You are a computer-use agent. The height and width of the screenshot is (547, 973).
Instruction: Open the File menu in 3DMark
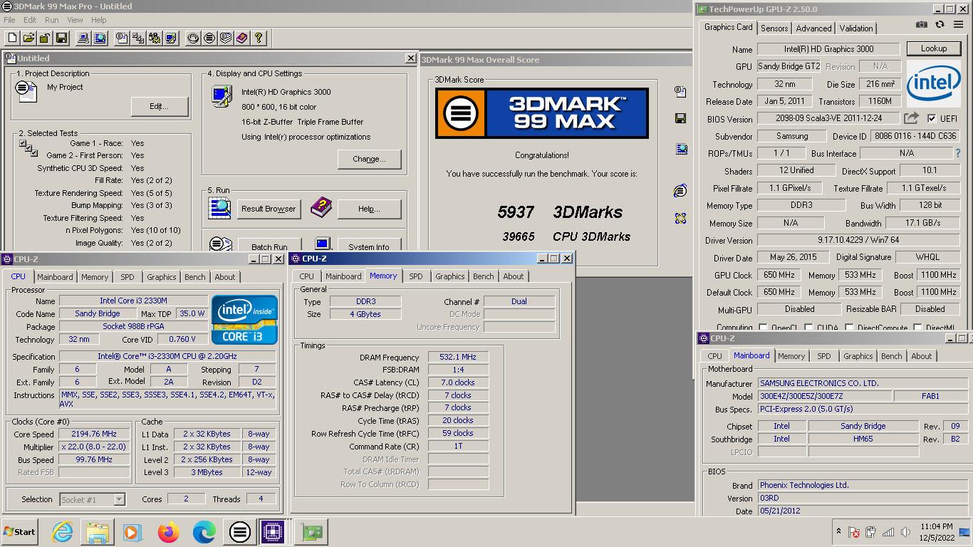click(9, 20)
